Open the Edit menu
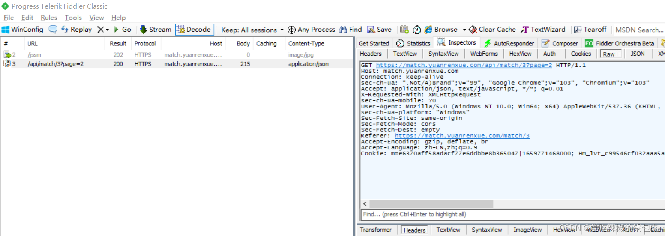Screen dimensions: 665x236 27,18
